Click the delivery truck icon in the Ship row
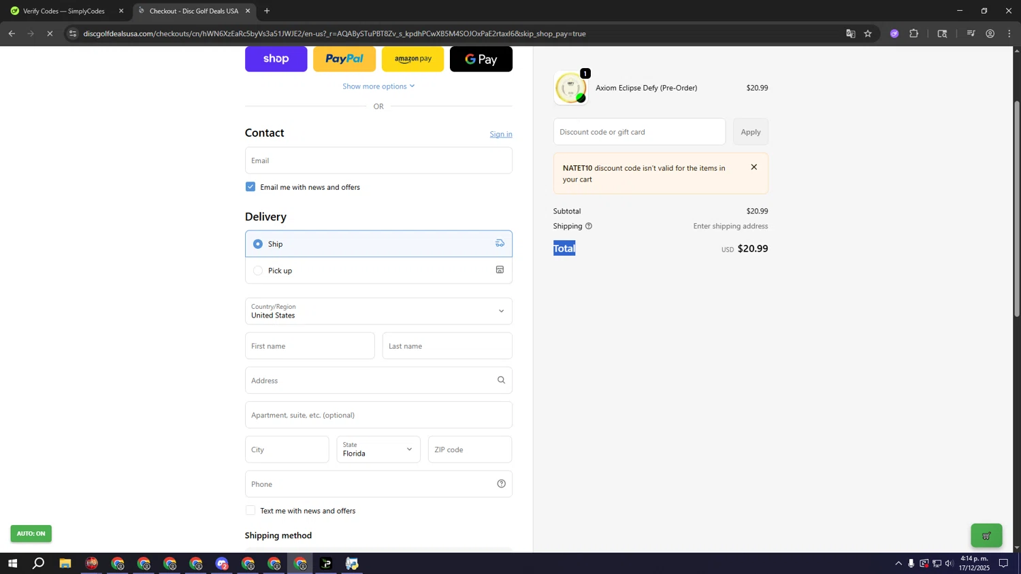 pos(500,243)
